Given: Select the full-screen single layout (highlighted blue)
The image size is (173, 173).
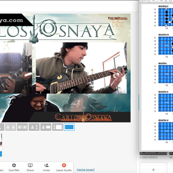Looking at the screenshot, I should click(x=69, y=127).
